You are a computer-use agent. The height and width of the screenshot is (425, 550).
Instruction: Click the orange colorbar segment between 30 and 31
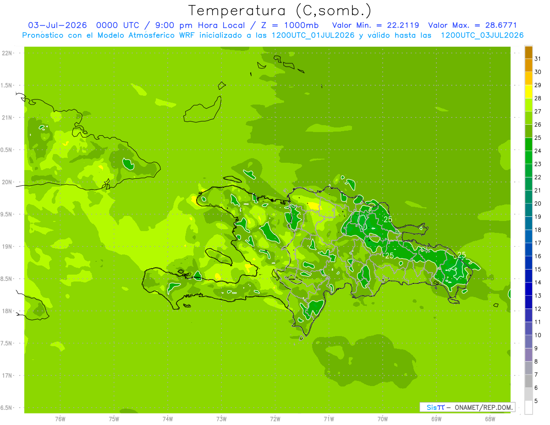(x=528, y=66)
